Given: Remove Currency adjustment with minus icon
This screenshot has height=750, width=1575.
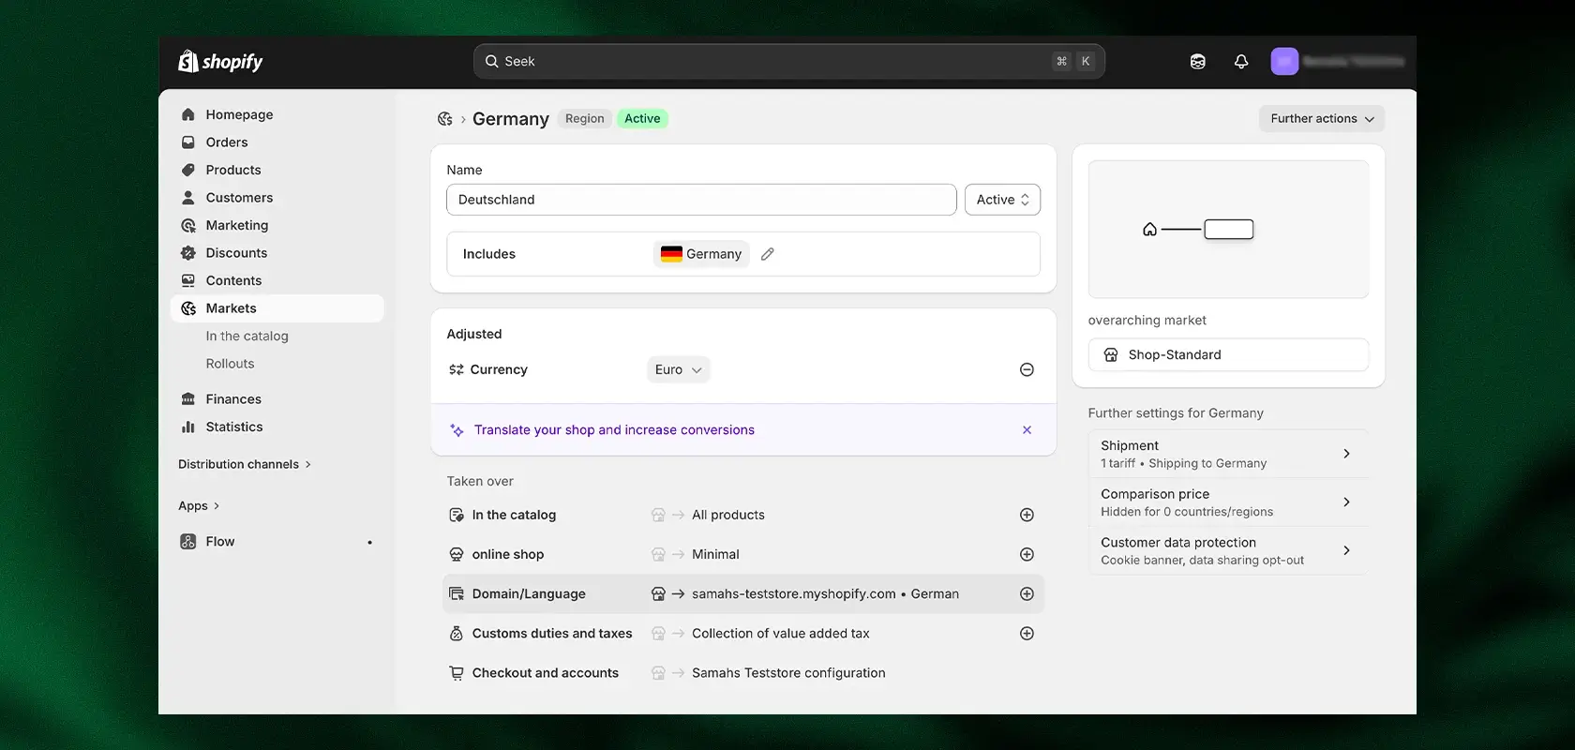Looking at the screenshot, I should (x=1027, y=369).
